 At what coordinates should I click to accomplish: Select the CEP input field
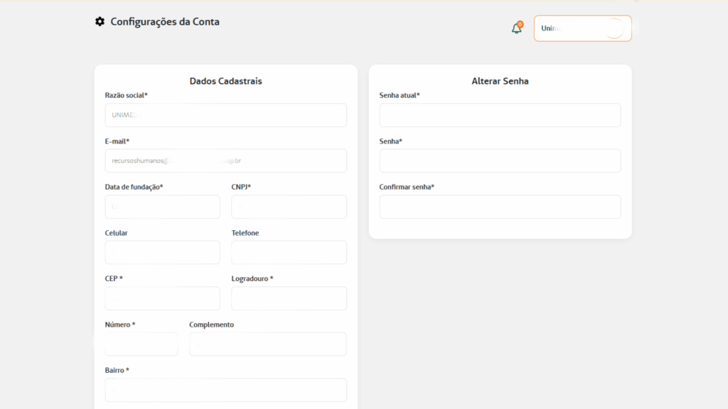point(163,298)
